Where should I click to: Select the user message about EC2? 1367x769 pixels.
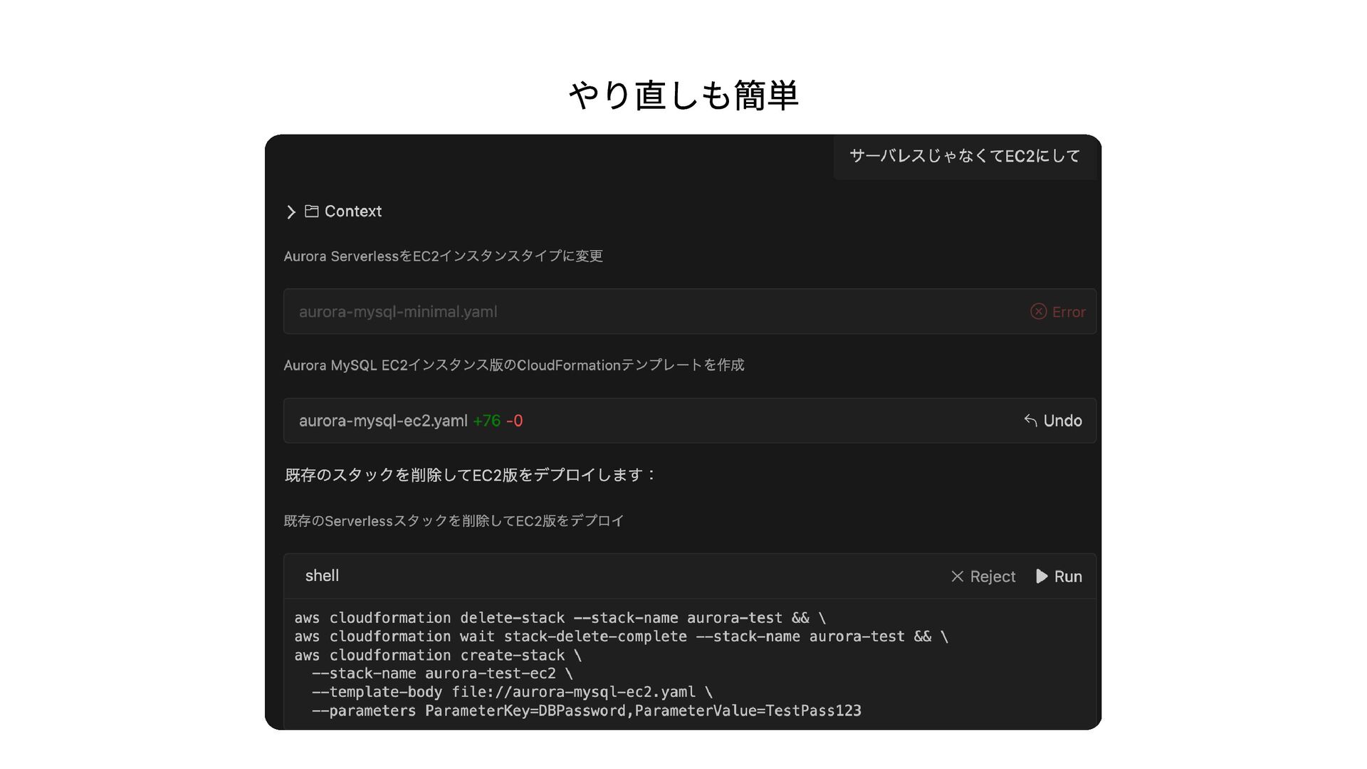pos(964,156)
